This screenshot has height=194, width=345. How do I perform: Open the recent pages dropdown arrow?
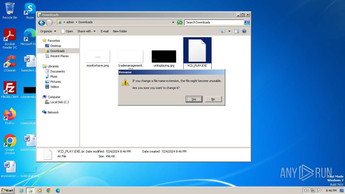coord(54,22)
